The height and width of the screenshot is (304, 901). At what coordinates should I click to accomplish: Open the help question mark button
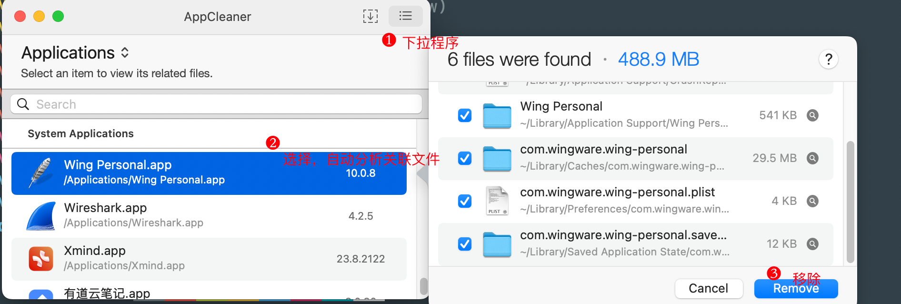coord(828,60)
